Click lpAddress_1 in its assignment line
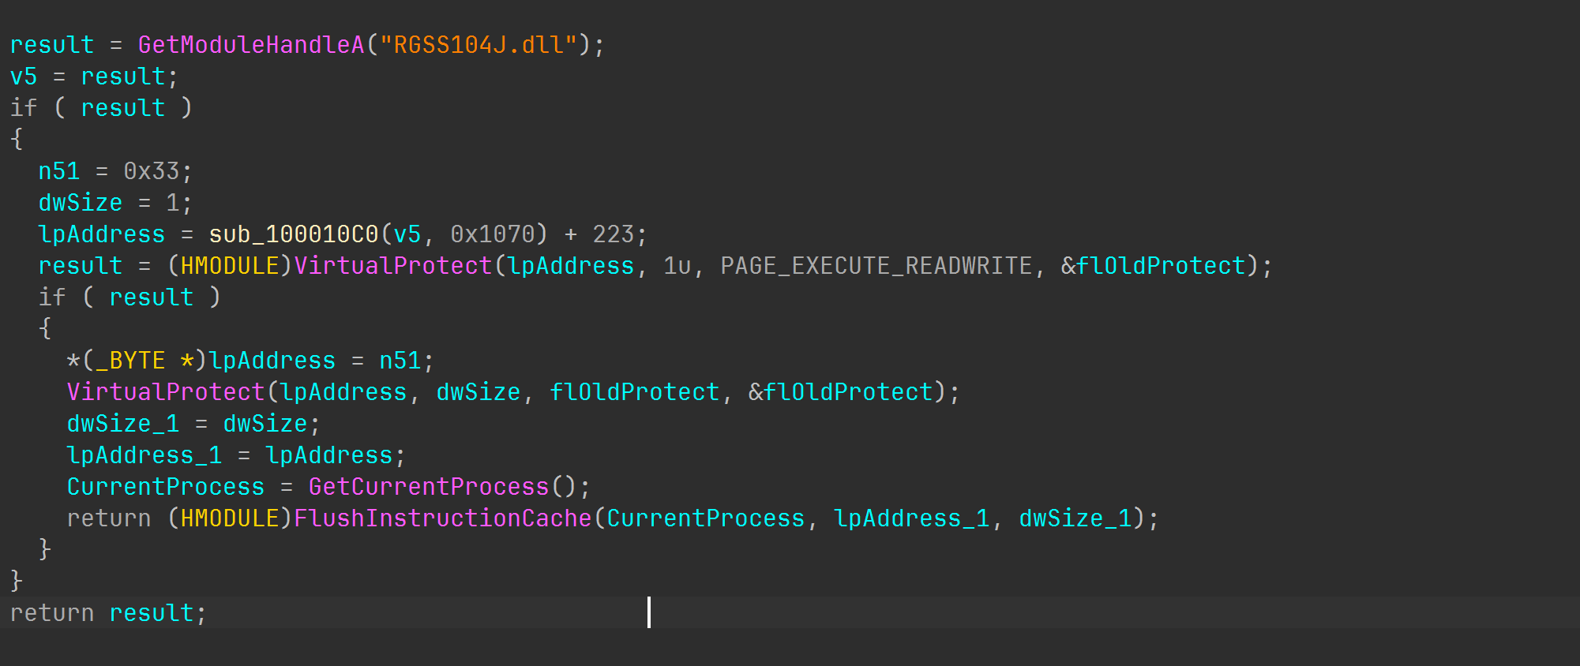This screenshot has height=666, width=1580. (x=144, y=455)
